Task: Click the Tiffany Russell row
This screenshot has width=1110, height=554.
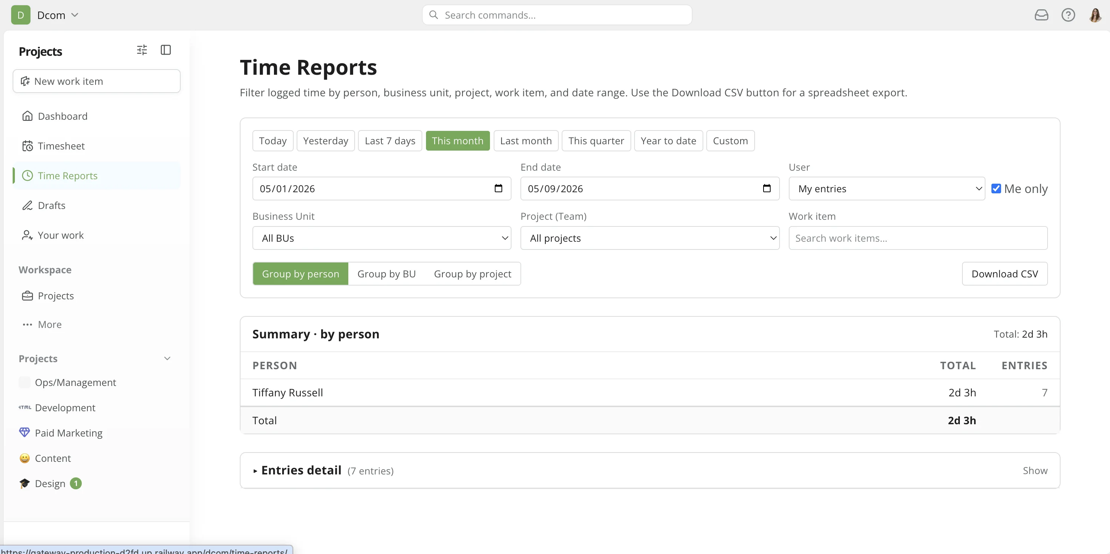Action: pyautogui.click(x=650, y=392)
